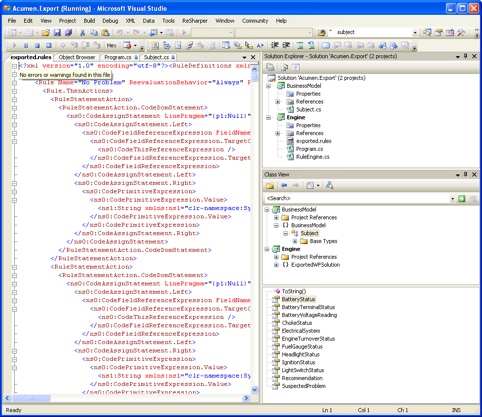Click the Class View New Folder icon
The image size is (482, 417).
pos(270,185)
